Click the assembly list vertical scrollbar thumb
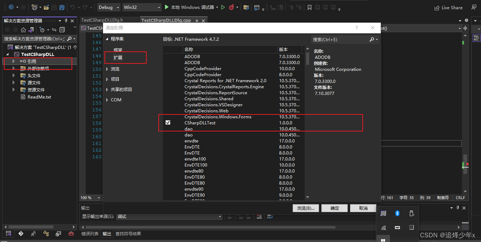Image resolution: width=481 pixels, height=242 pixels. point(307,59)
